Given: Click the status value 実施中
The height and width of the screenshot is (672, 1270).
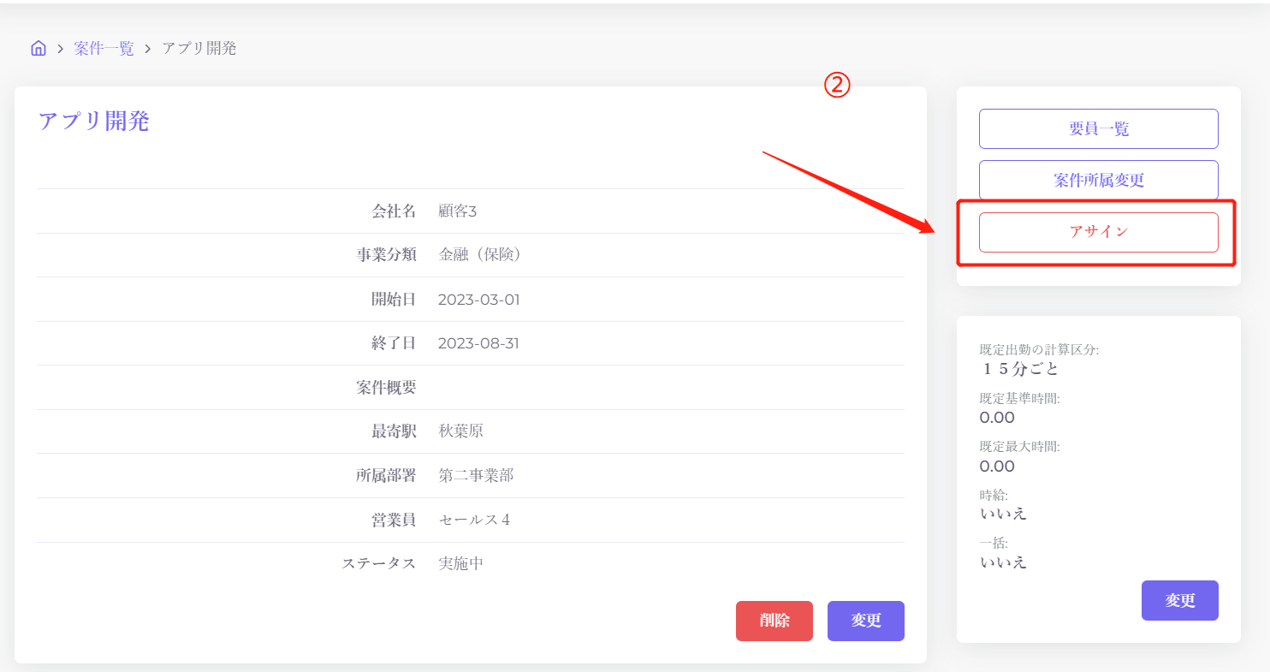Looking at the screenshot, I should pos(460,563).
